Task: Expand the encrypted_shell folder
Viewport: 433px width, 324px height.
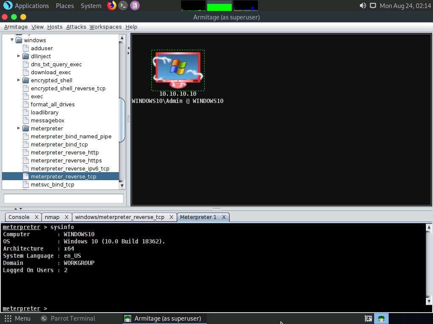Action: [19, 80]
